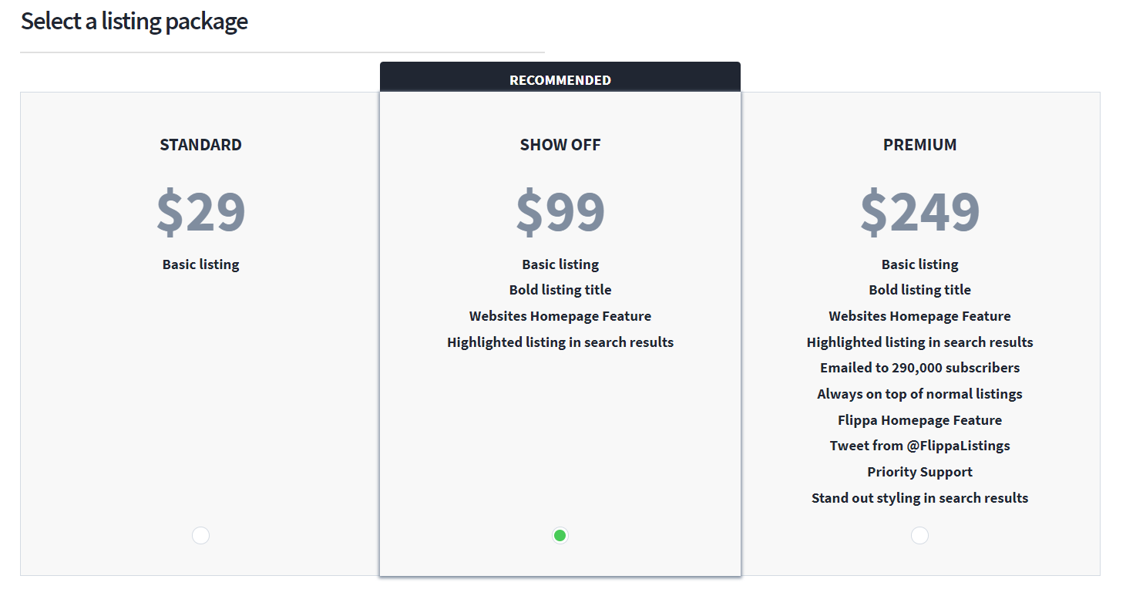Click 'Tweet from @FlippaListings' feature
Image resolution: width=1126 pixels, height=596 pixels.
click(x=919, y=446)
